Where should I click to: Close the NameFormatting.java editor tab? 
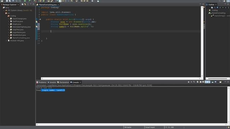[x=58, y=5]
